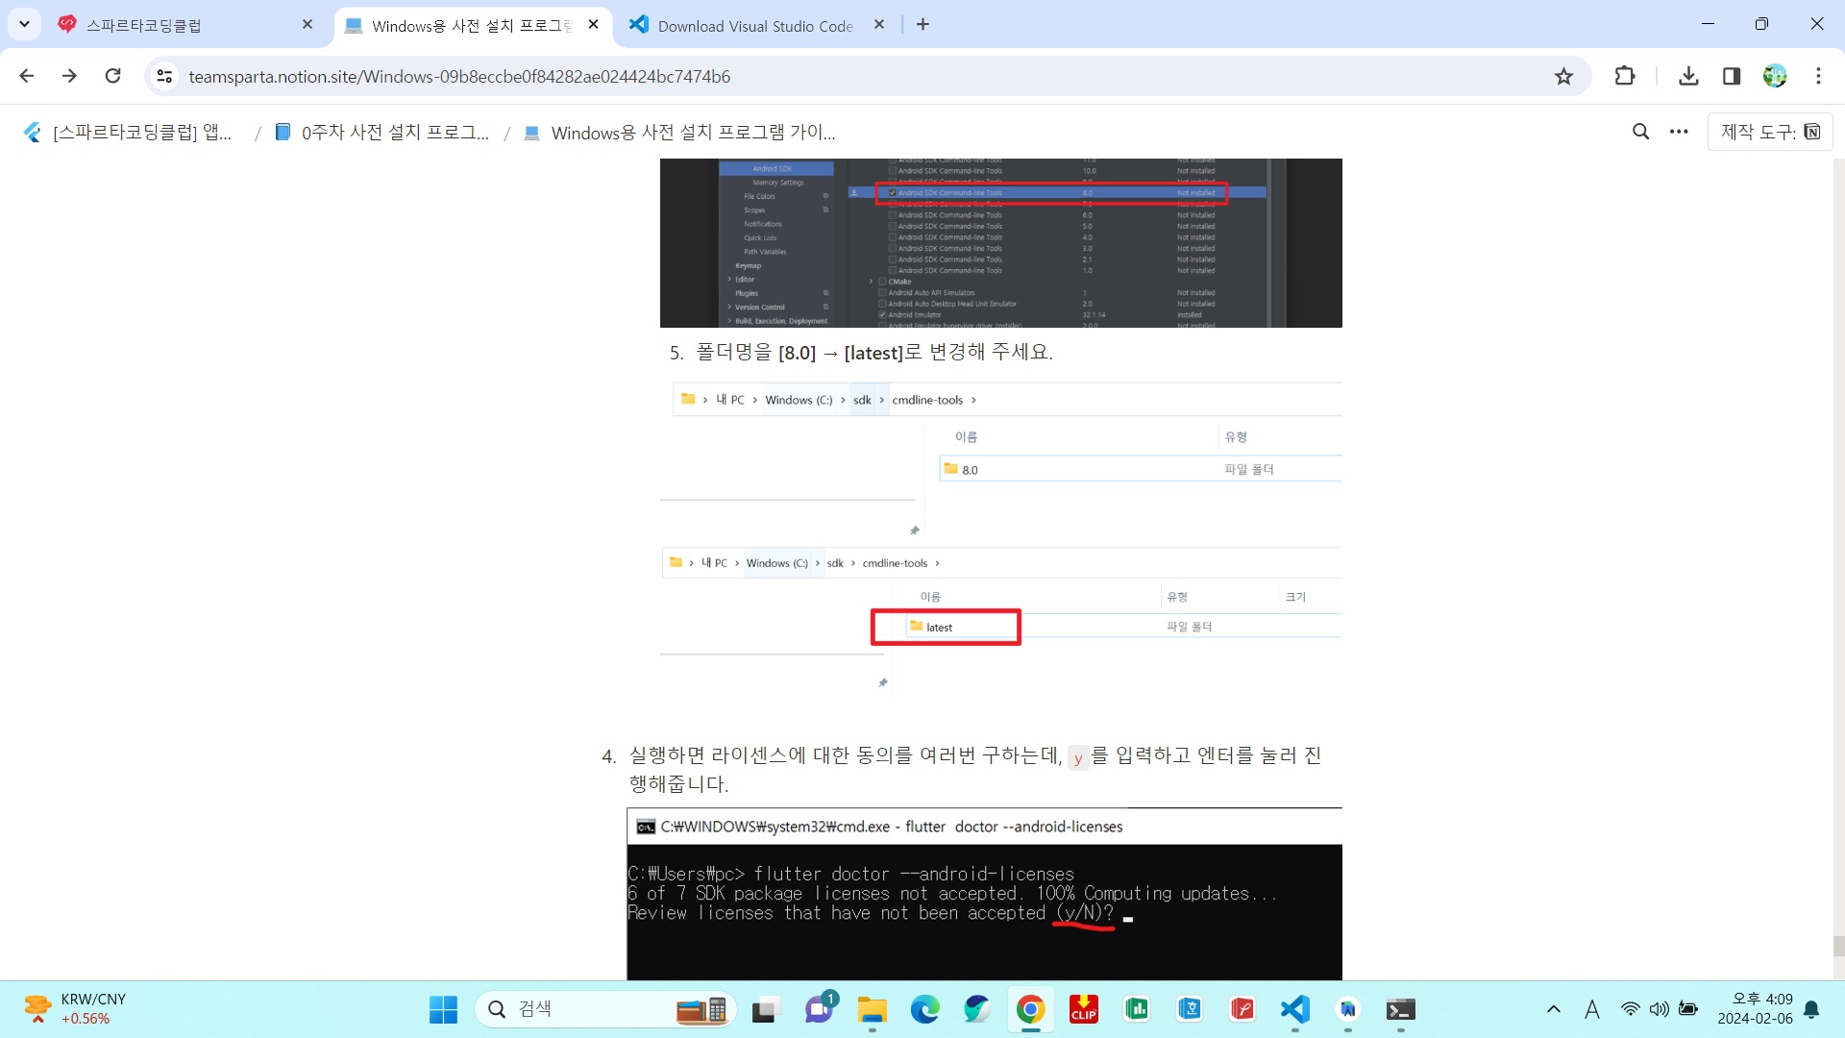Select the Windows용 사전 설치 프로그램 tab
This screenshot has width=1845, height=1038.
coord(472,25)
